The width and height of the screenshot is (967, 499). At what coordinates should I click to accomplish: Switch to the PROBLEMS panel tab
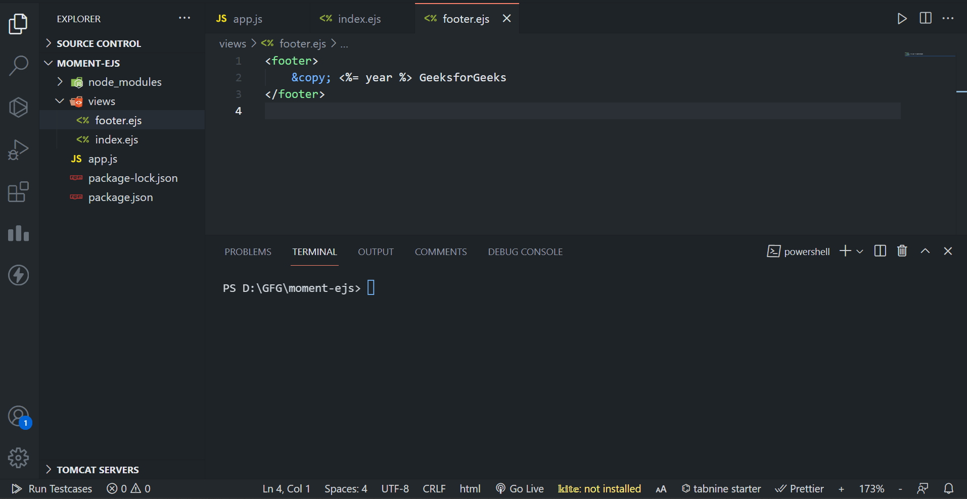coord(248,252)
